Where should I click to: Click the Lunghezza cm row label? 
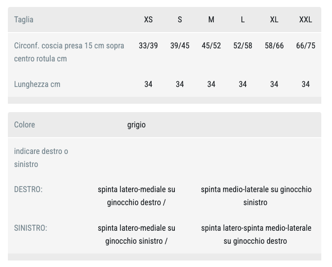pos(37,84)
